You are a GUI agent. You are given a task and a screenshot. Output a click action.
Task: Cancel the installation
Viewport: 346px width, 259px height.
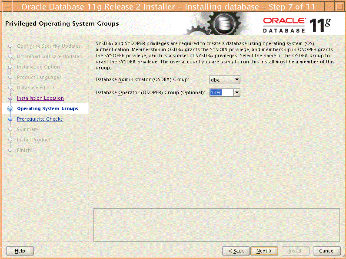pyautogui.click(x=327, y=251)
